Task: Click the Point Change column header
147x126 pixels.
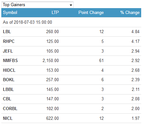Action: (91, 13)
